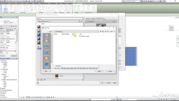Image resolution: width=179 pixels, height=101 pixels.
Task: Select the Walnut material swatch
Action: pos(57,76)
